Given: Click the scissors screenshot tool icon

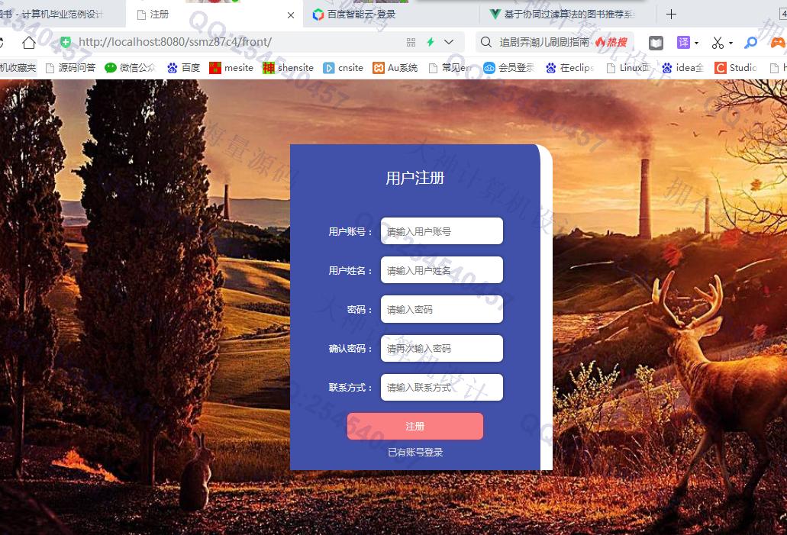Looking at the screenshot, I should pos(718,43).
